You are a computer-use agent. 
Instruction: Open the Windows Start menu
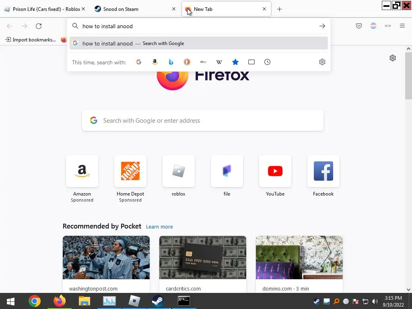pos(10,301)
